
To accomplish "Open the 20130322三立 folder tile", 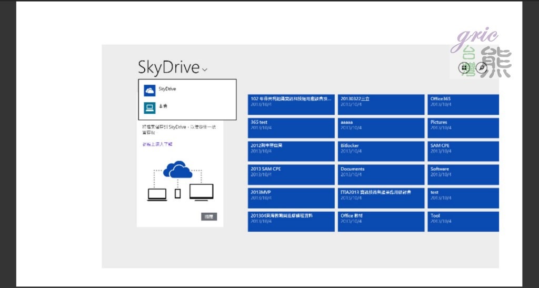I will [x=381, y=104].
